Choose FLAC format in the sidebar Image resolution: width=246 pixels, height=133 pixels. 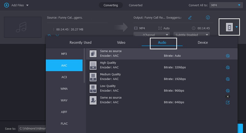[64, 123]
